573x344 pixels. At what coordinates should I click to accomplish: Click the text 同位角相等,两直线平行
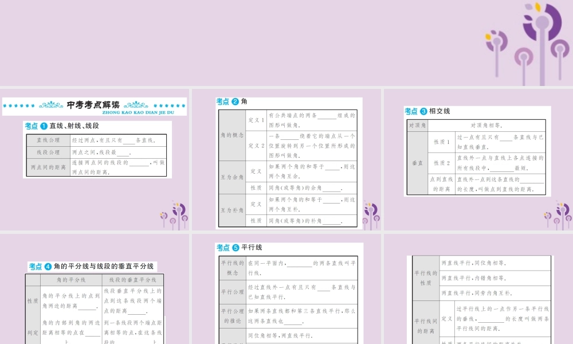(x=280, y=335)
